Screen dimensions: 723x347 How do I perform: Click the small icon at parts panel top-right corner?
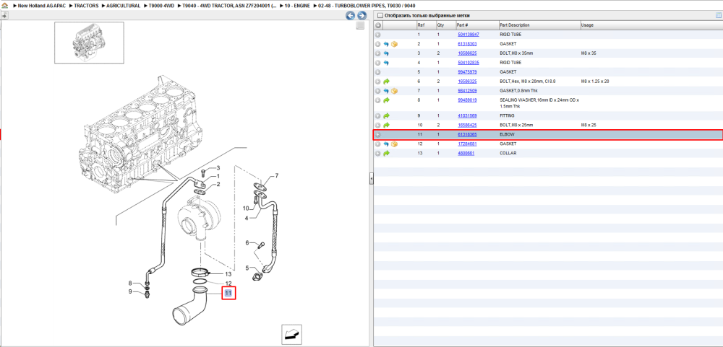pos(718,16)
